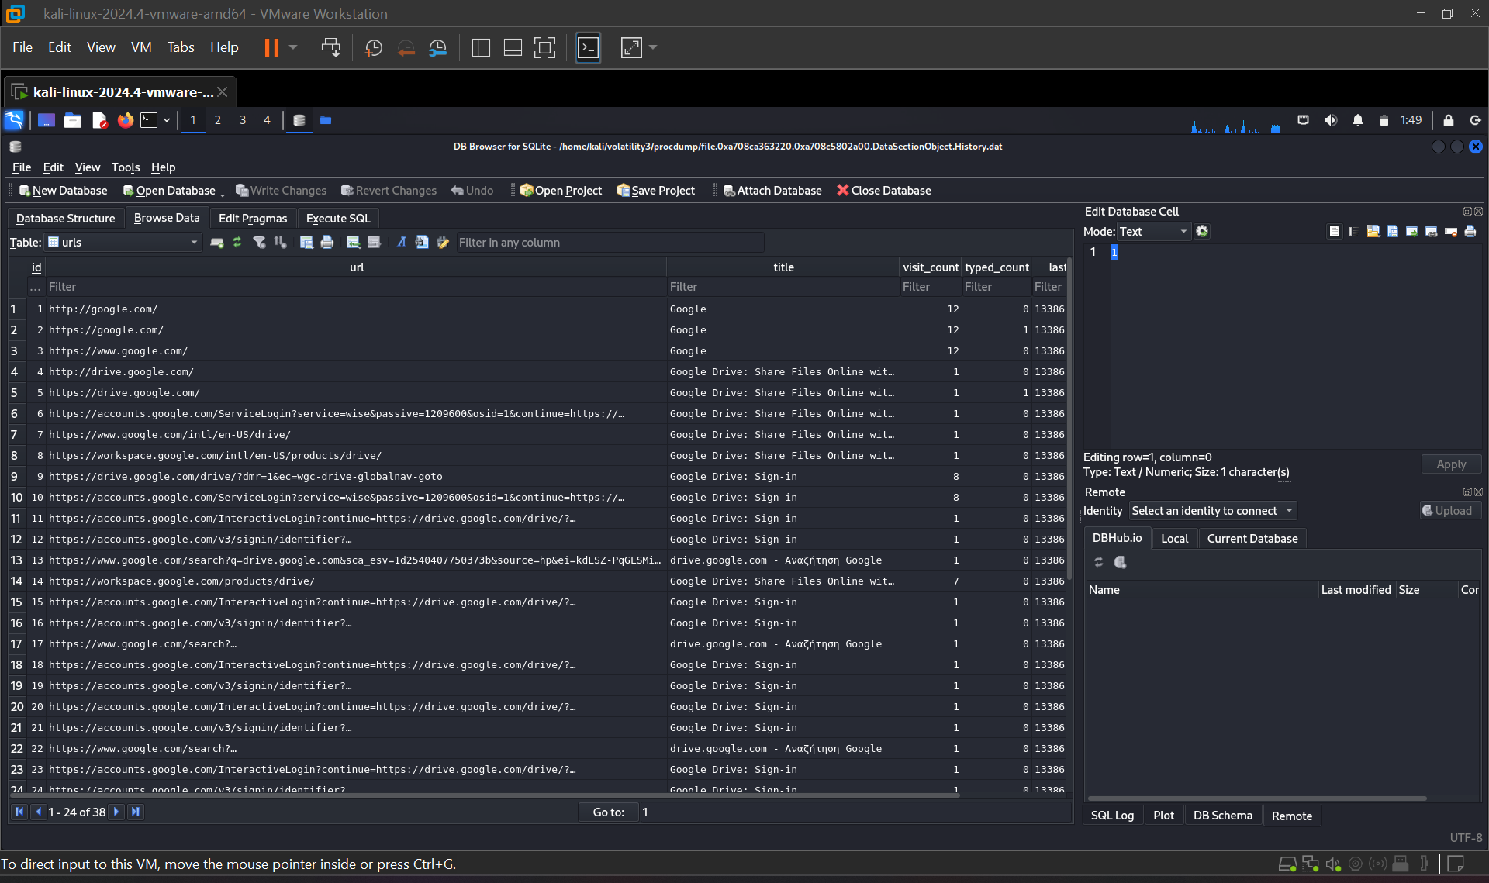Open the find and replace icon
The height and width of the screenshot is (883, 1489).
pos(422,243)
